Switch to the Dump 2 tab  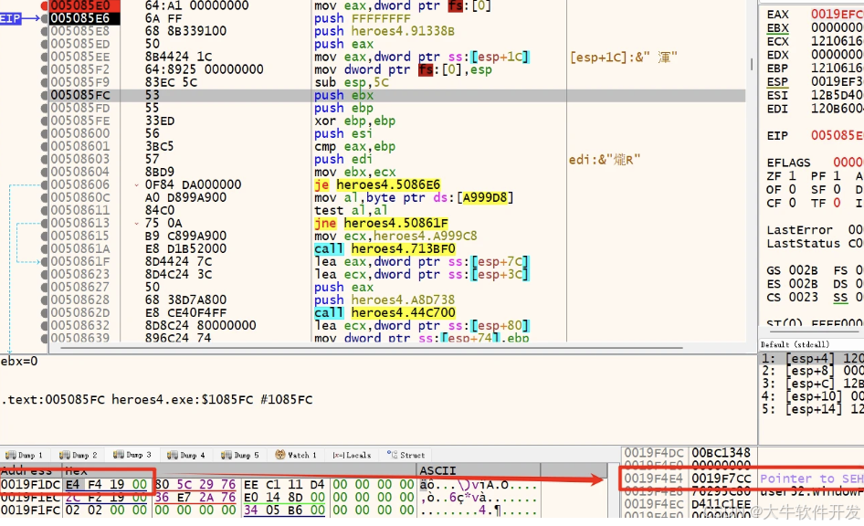(79, 455)
